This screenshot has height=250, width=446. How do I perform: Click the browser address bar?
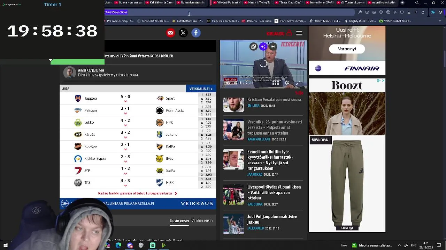tap(230, 12)
